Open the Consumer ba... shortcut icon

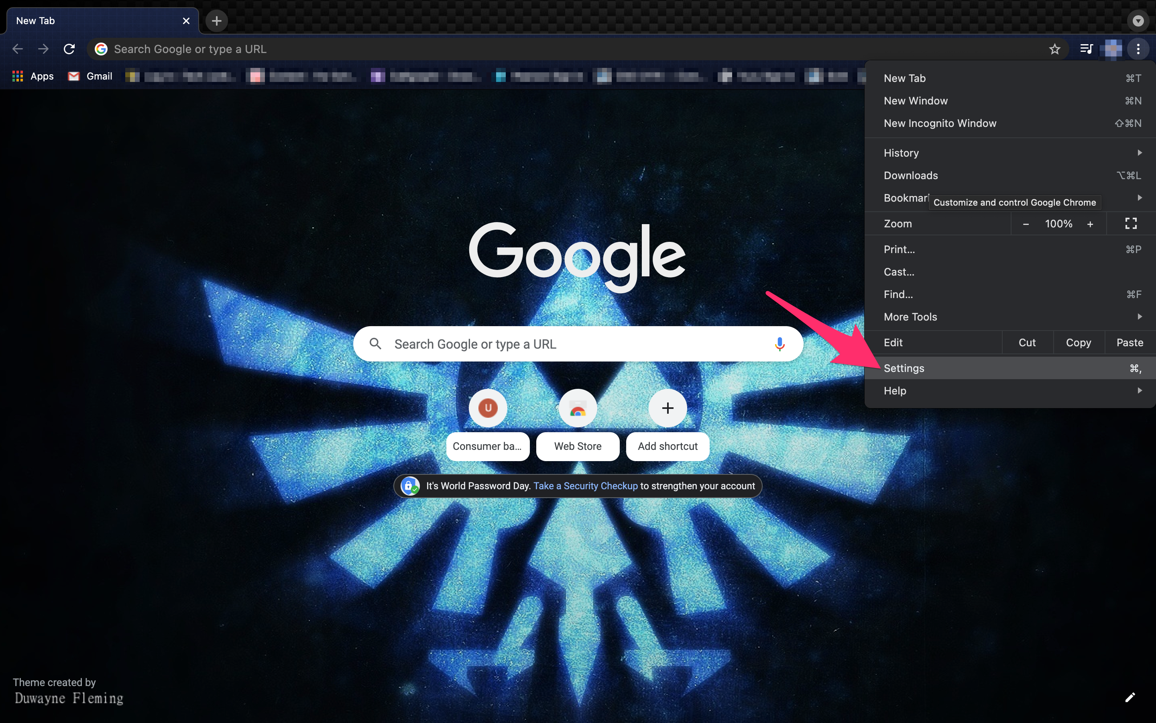click(488, 408)
